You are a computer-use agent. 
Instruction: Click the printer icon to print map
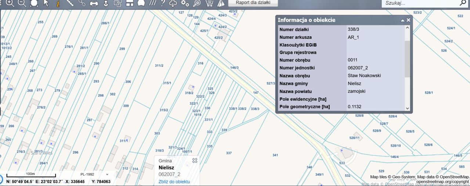94,3
